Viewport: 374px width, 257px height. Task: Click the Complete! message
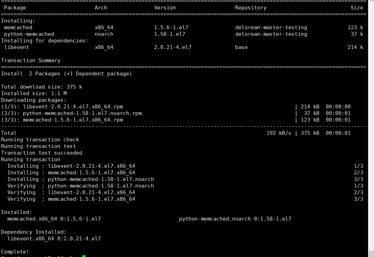(15, 251)
